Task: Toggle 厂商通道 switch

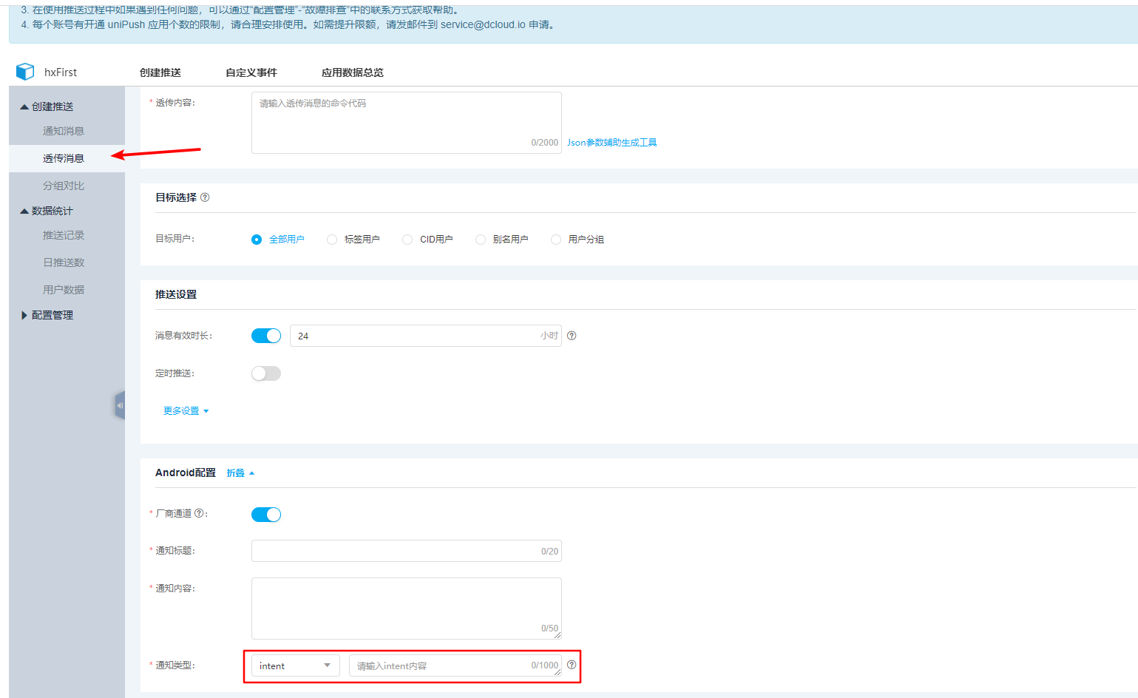Action: point(266,515)
